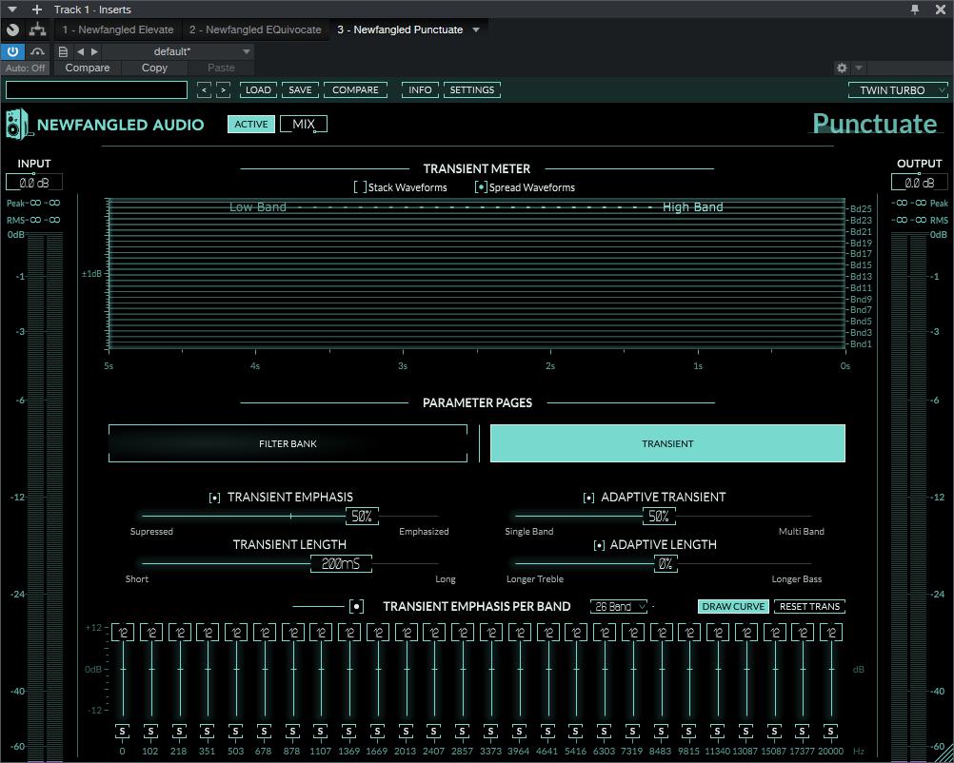
Task: Open the TRANSIENT parameter page
Action: click(667, 444)
